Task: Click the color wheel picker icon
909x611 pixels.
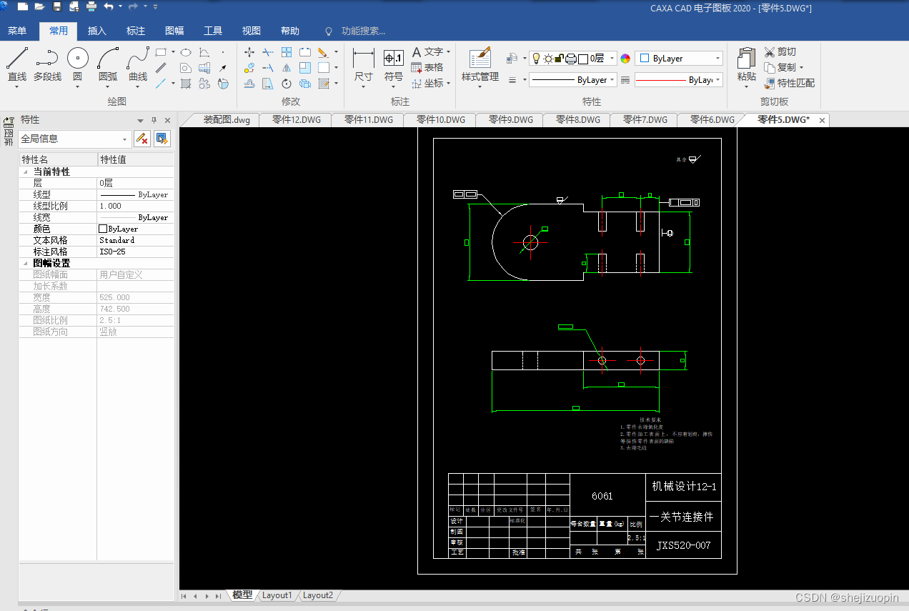Action: tap(625, 59)
